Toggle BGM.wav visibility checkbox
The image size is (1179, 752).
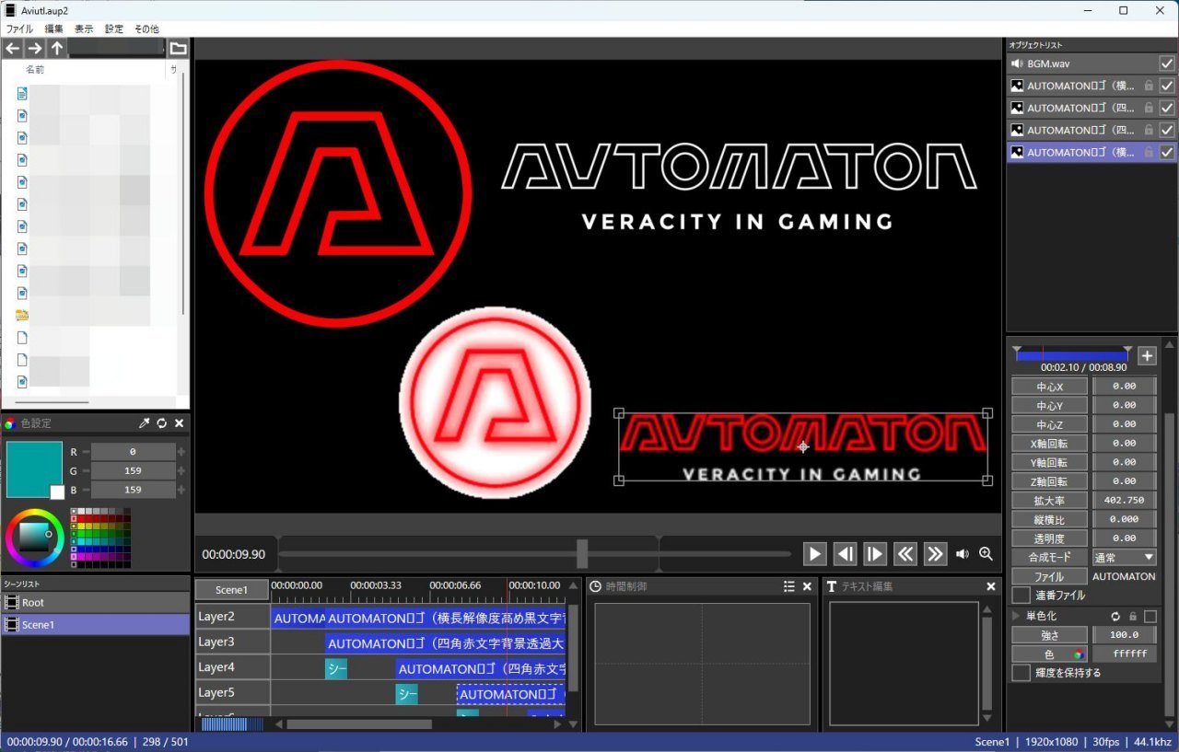[1167, 64]
